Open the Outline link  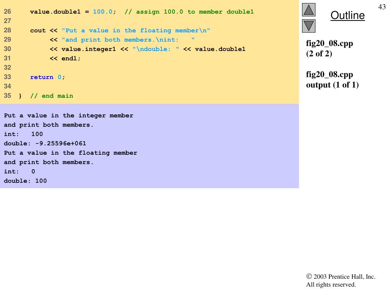347,15
